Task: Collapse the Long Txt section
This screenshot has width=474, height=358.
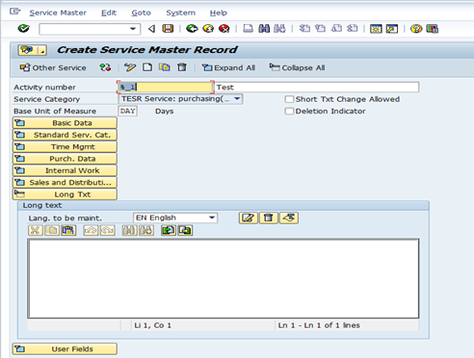Action: point(65,194)
